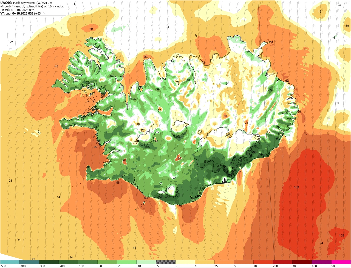
Task: Click the checkered -5 to 5 legend swatch
Action: coord(166,262)
